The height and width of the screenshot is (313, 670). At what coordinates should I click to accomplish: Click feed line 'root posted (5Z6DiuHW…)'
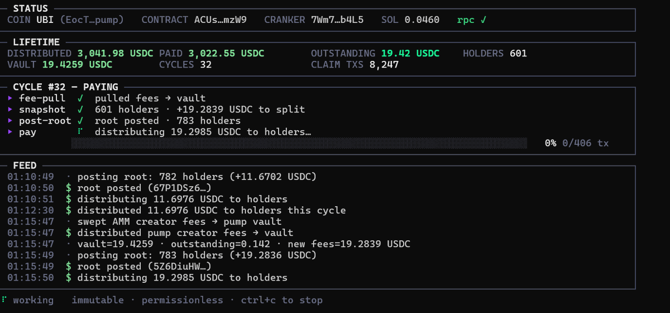point(144,266)
